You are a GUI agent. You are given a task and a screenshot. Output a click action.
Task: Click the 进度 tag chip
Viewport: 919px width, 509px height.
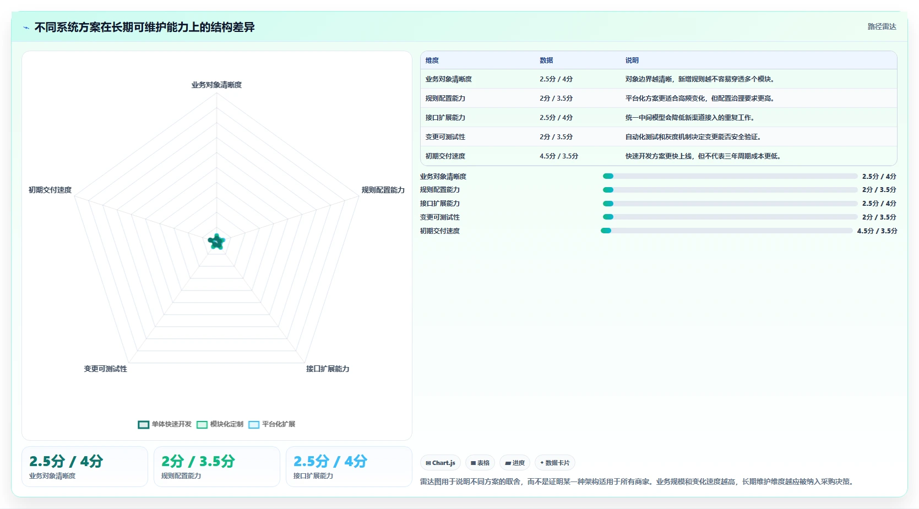(x=515, y=463)
